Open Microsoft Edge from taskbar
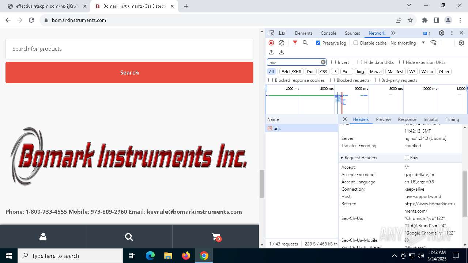468x263 pixels. [x=150, y=256]
